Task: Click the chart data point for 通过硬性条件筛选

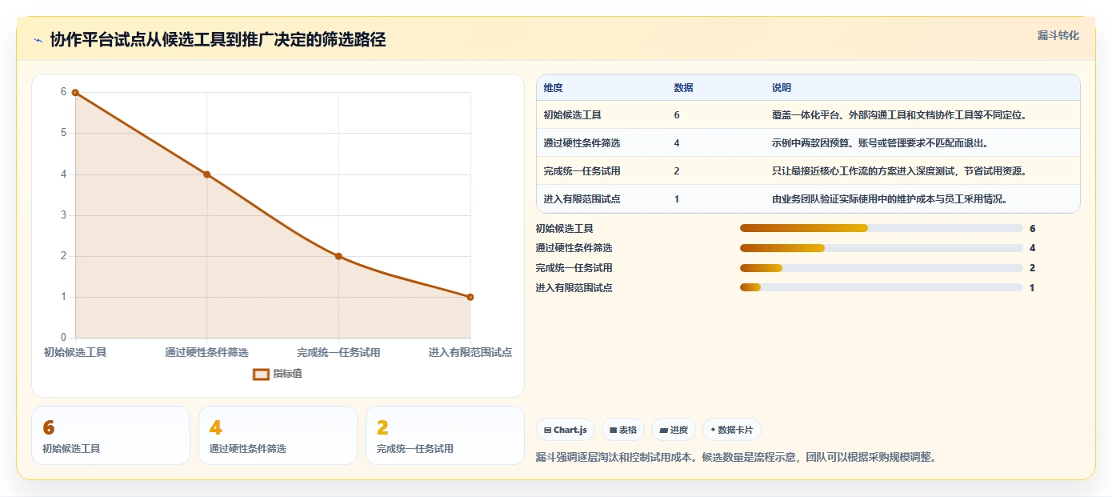Action: 206,174
